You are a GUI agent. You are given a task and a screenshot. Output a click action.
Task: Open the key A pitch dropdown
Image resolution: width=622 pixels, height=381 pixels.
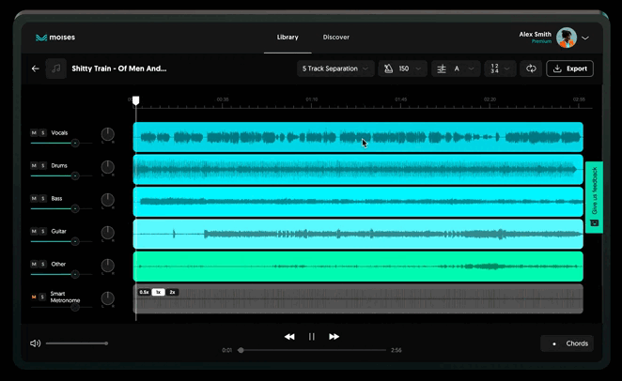point(456,69)
